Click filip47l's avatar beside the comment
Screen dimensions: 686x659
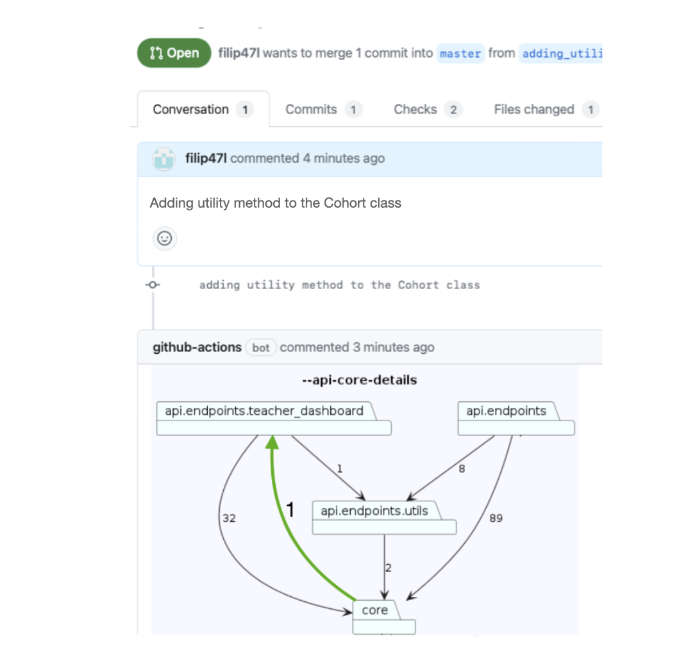pyautogui.click(x=164, y=159)
